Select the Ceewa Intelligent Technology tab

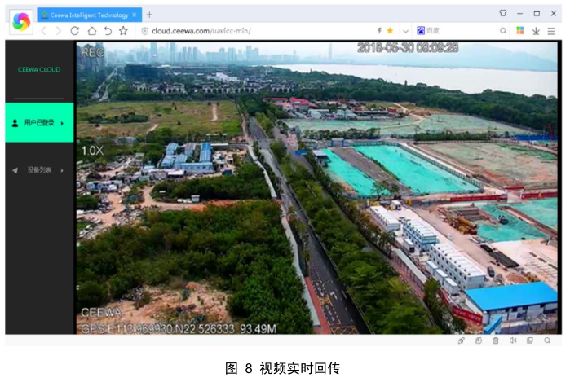pyautogui.click(x=89, y=14)
